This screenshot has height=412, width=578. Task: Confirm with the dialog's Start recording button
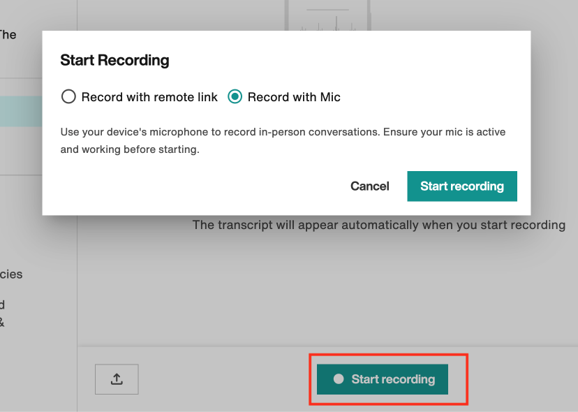(462, 186)
